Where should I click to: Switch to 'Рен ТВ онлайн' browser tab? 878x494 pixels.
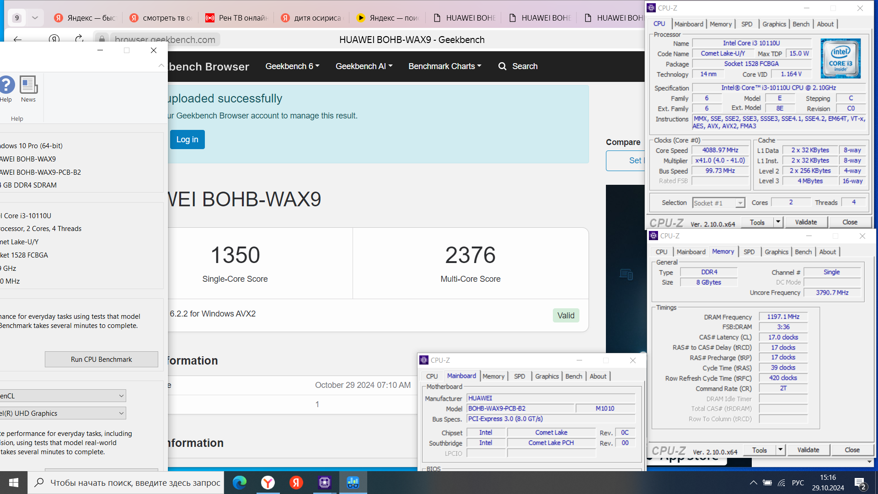[x=236, y=18]
